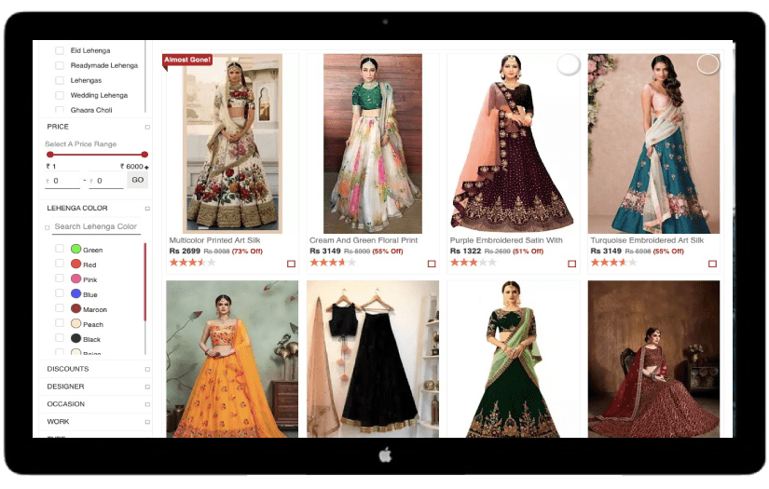Collapse the LEHENGA COLOR filter section
Viewport: 769px width, 489px height.
147,209
